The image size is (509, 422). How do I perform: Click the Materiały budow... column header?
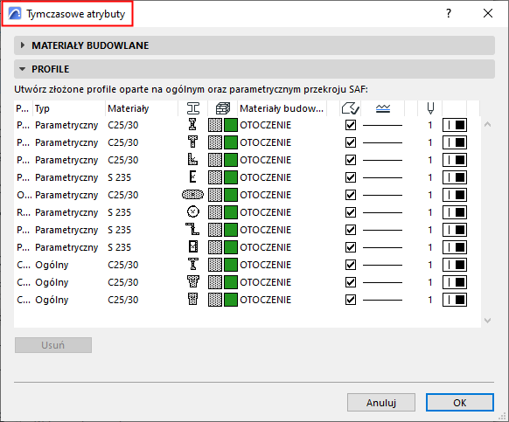[282, 108]
